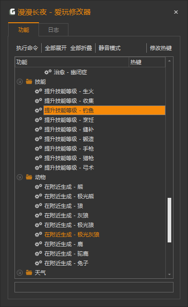Screen dimensions: 188x307
Task: Click gear icon beside 提升技能等级 - 锻造
Action: click(39, 139)
